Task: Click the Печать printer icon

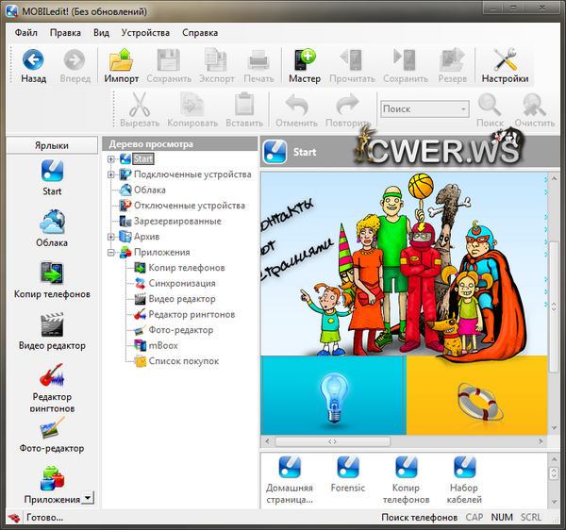Action: pyautogui.click(x=258, y=60)
